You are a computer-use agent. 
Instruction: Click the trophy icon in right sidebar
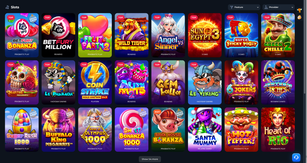(299, 10)
